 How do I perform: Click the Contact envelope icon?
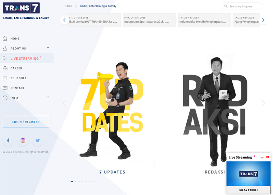(x=5, y=88)
